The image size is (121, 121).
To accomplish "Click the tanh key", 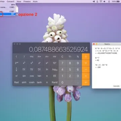I will pos(39,82).
